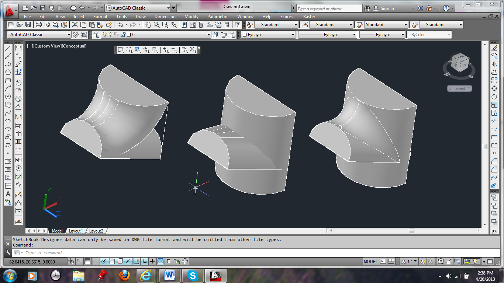
Task: Click the Save floppy disk icon
Action: 28,25
